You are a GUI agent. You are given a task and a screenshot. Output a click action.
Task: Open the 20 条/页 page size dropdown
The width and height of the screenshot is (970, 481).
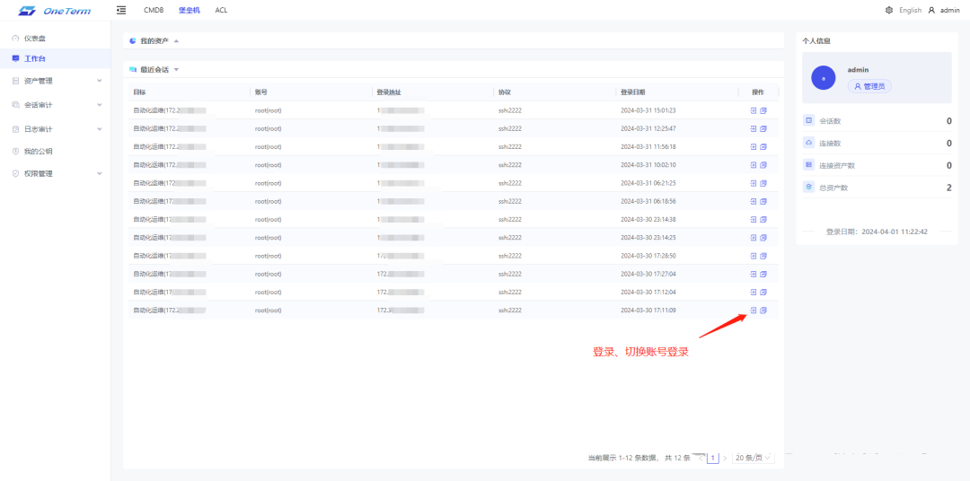(753, 458)
